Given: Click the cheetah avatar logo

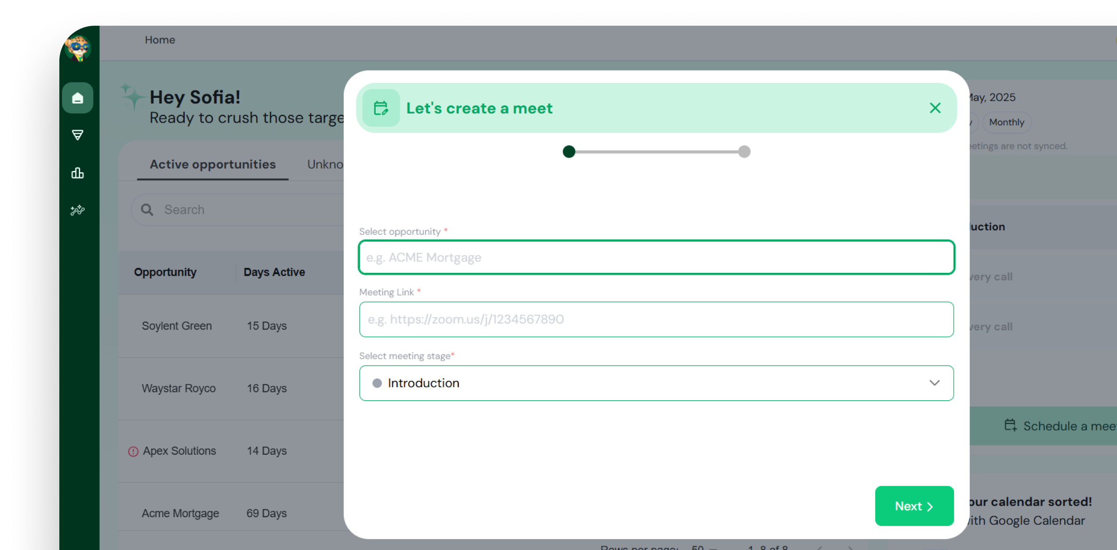Looking at the screenshot, I should pyautogui.click(x=78, y=48).
